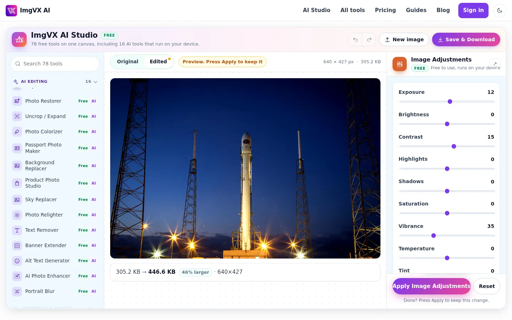Select the Uncrop / Expand tool icon
The width and height of the screenshot is (512, 320).
(x=17, y=116)
